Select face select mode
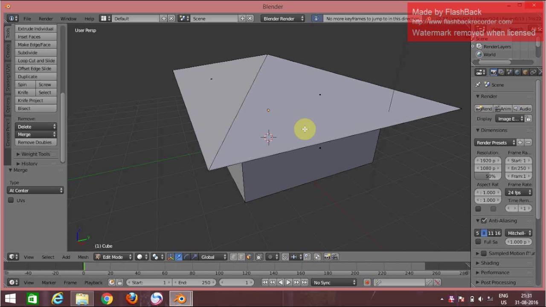The image size is (546, 307). tap(249, 257)
